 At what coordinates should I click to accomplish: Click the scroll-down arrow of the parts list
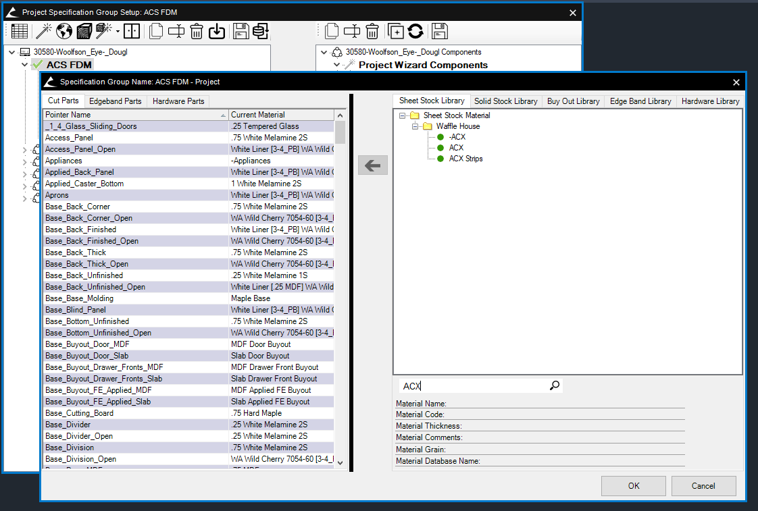[340, 462]
